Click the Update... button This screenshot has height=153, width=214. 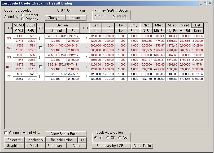coord(76,18)
